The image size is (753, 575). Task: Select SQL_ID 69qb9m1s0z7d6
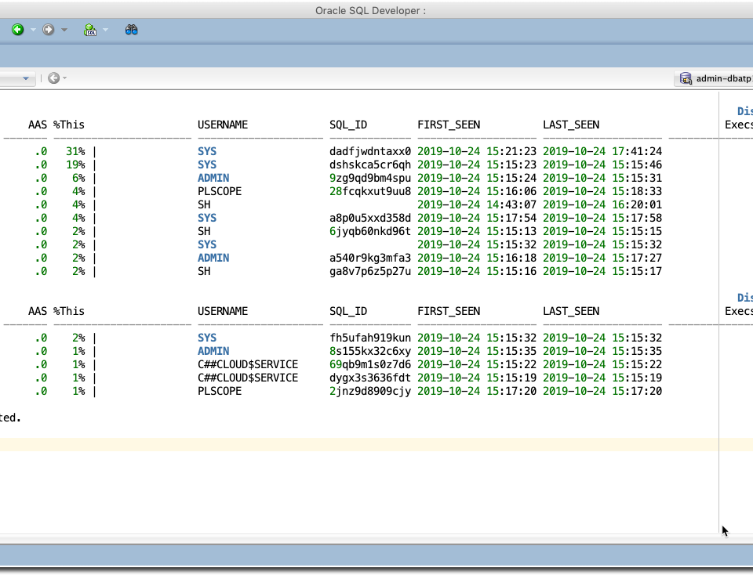point(369,364)
